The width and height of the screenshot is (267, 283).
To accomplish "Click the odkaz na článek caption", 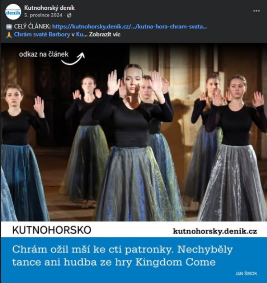I will click(44, 54).
